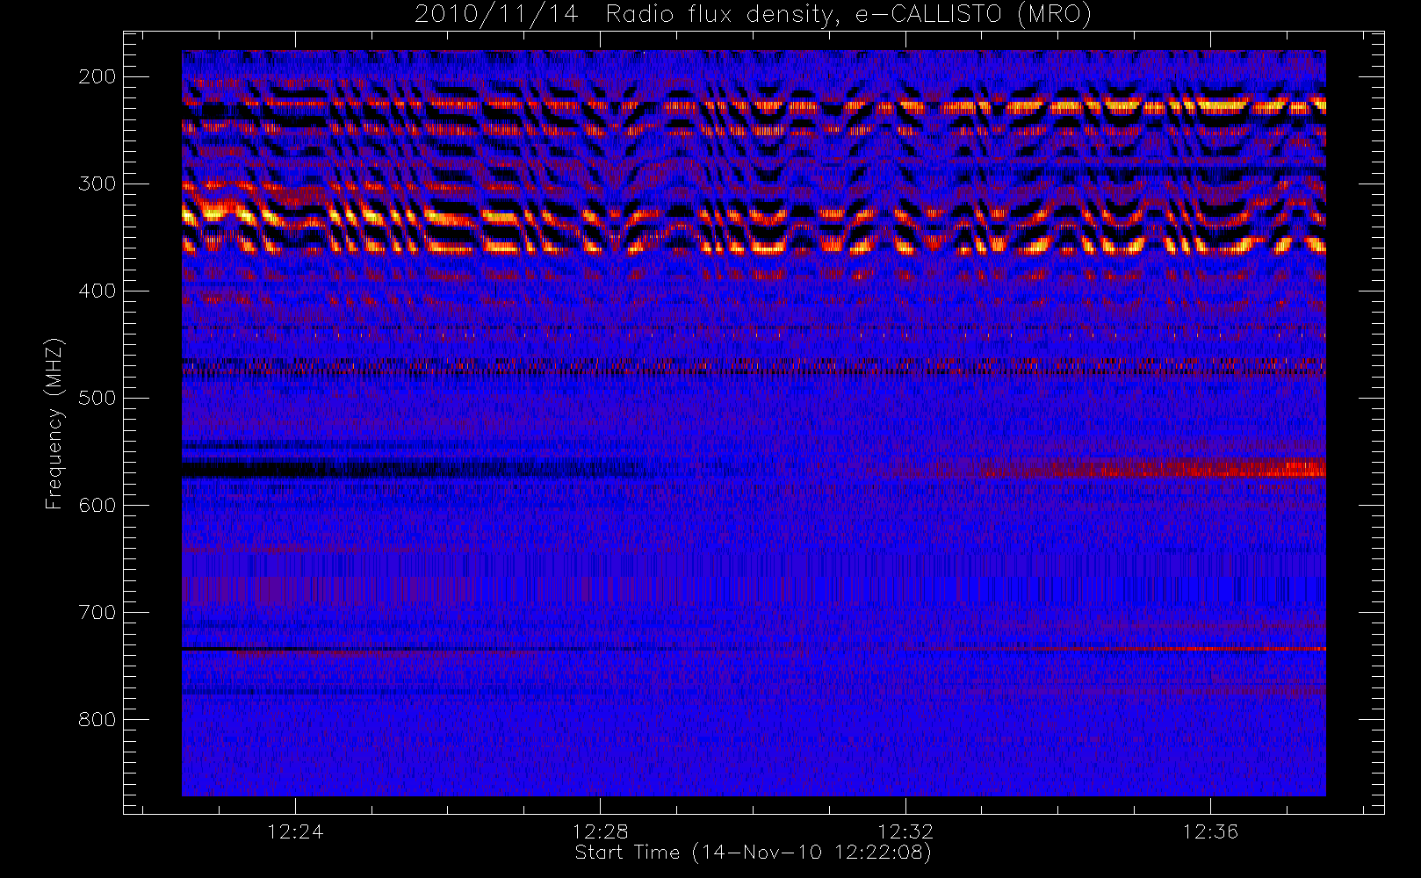Select the 500 frequency tick label
The width and height of the screenshot is (1421, 878).
[97, 398]
